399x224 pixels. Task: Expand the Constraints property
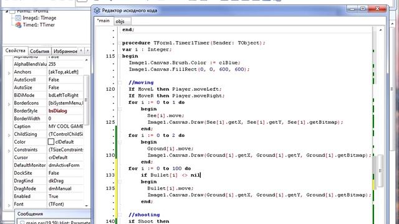click(9, 151)
